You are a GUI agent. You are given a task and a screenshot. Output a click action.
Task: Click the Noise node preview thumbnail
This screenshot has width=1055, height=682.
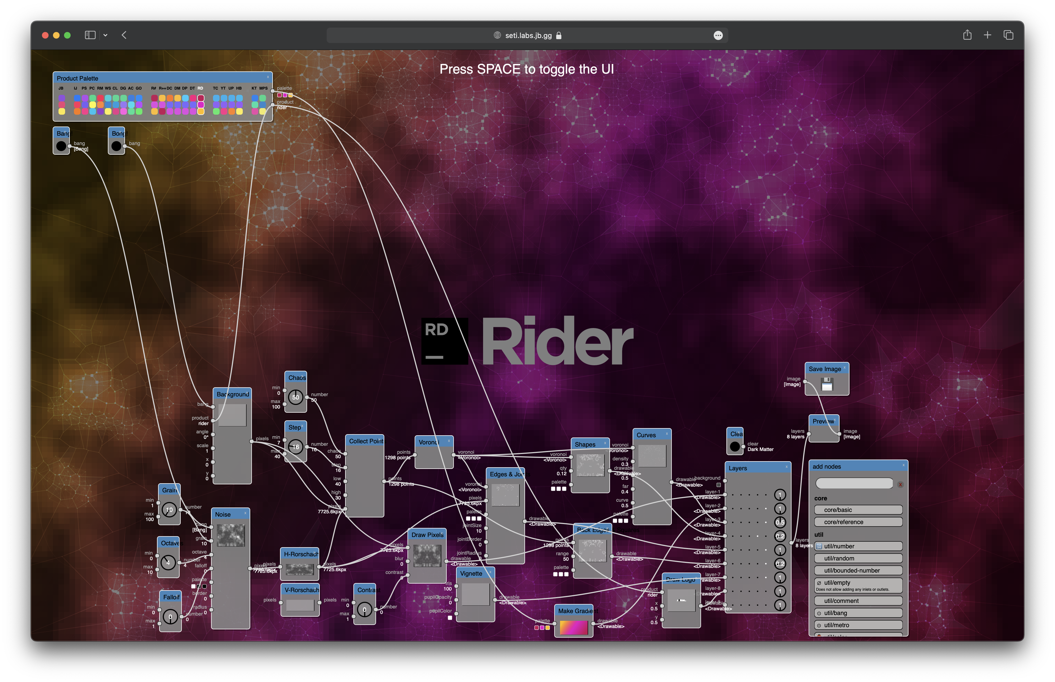(230, 535)
